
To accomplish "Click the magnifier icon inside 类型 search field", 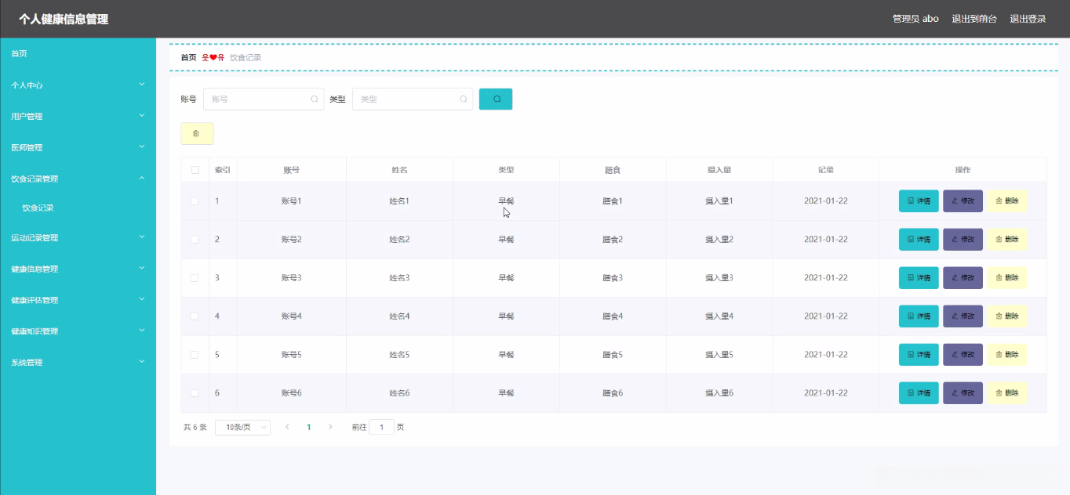I will [464, 99].
